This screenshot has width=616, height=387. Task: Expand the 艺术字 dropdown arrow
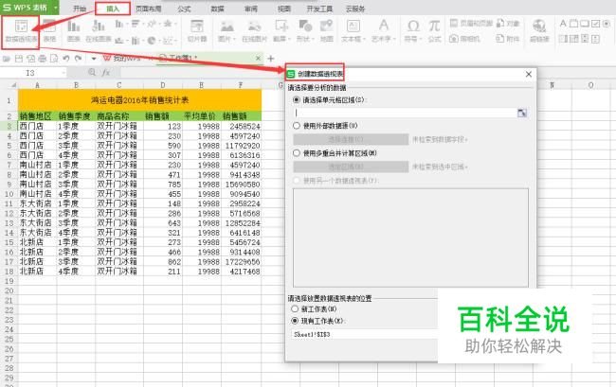tap(394, 39)
